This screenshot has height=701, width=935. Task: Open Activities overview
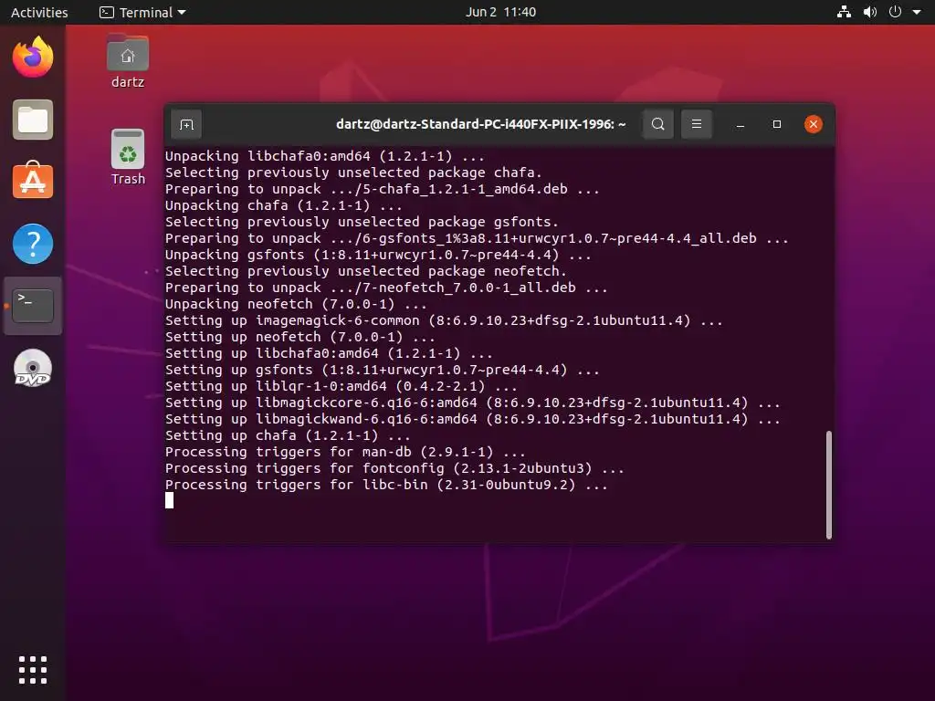pos(39,13)
